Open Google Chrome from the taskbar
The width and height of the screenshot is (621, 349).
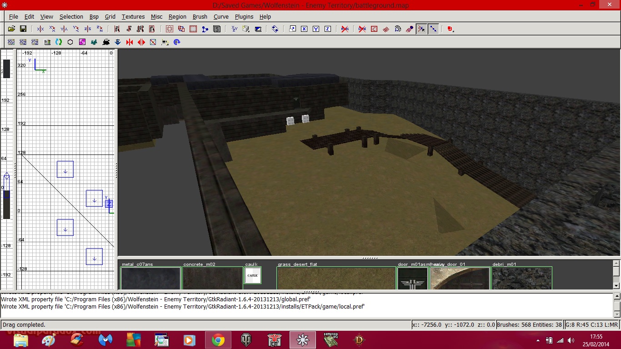pos(218,340)
